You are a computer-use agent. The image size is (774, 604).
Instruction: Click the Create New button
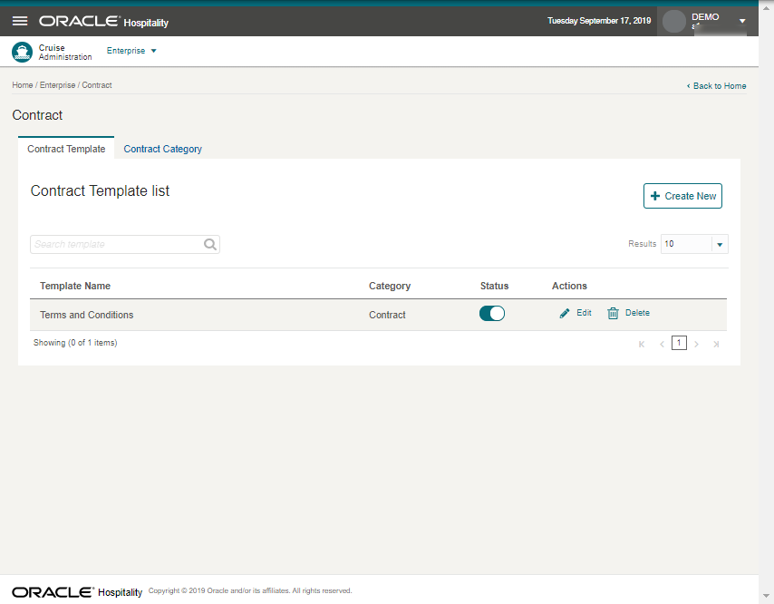(682, 196)
